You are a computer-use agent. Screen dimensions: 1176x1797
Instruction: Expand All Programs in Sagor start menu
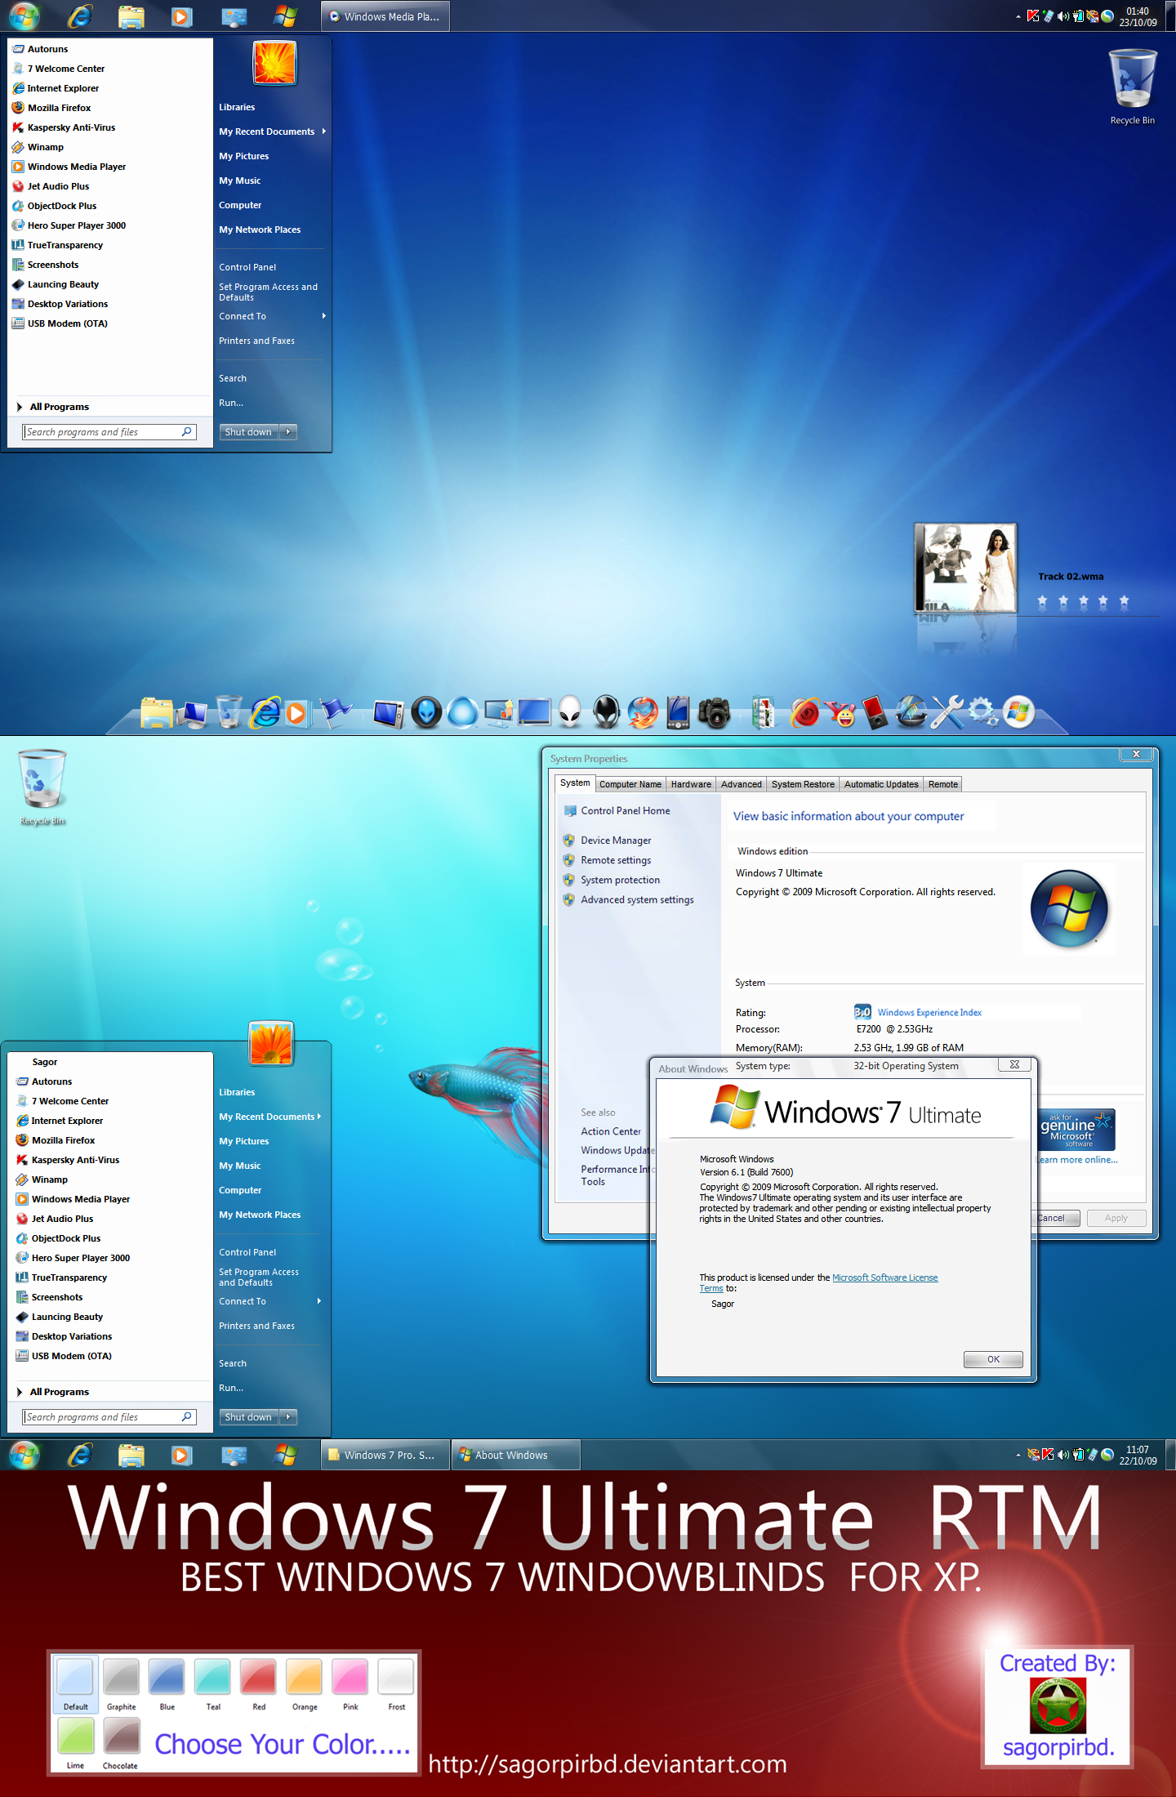[52, 1392]
